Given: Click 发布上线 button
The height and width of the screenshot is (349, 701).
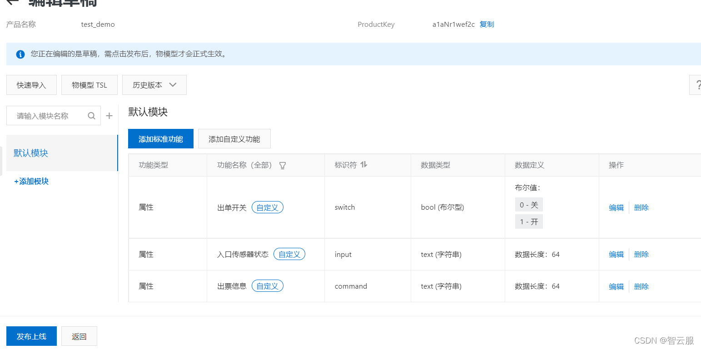Looking at the screenshot, I should [31, 336].
